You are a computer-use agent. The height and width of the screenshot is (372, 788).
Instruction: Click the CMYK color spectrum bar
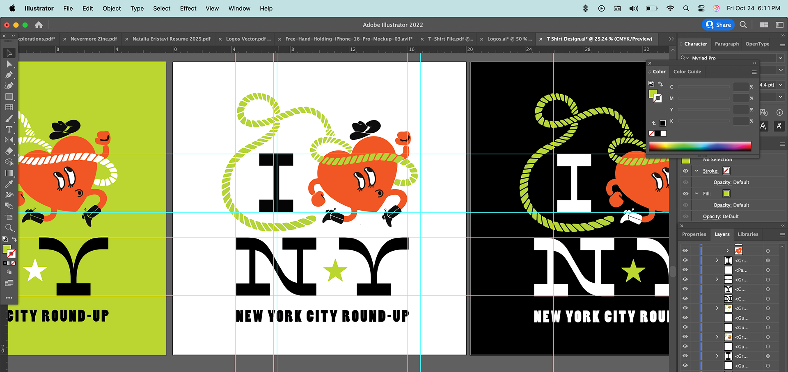click(700, 146)
